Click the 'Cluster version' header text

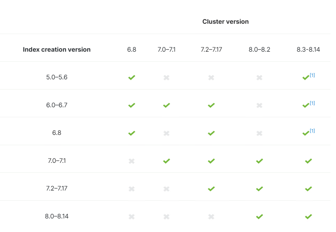click(225, 22)
